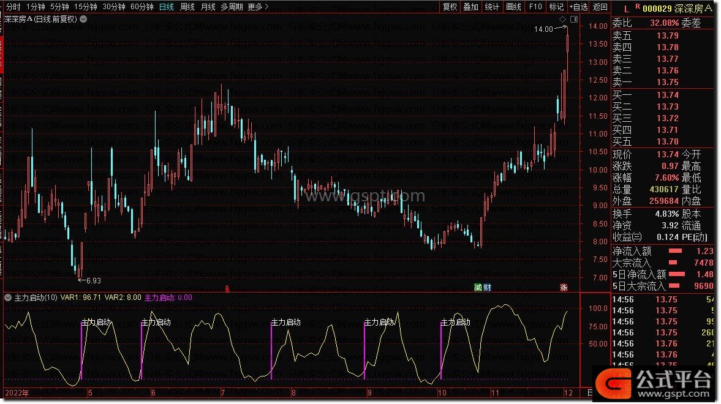Click the 叠加 overlay button

tap(471, 7)
